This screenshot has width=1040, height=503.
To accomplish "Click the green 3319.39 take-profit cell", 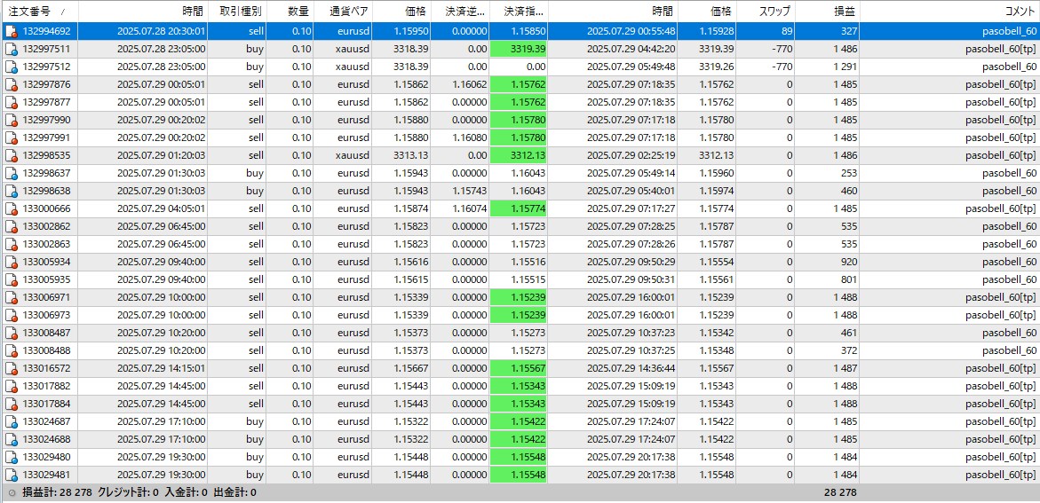I will pyautogui.click(x=519, y=49).
